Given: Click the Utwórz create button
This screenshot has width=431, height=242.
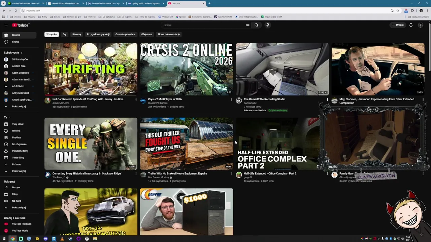Looking at the screenshot, I should coord(397,25).
